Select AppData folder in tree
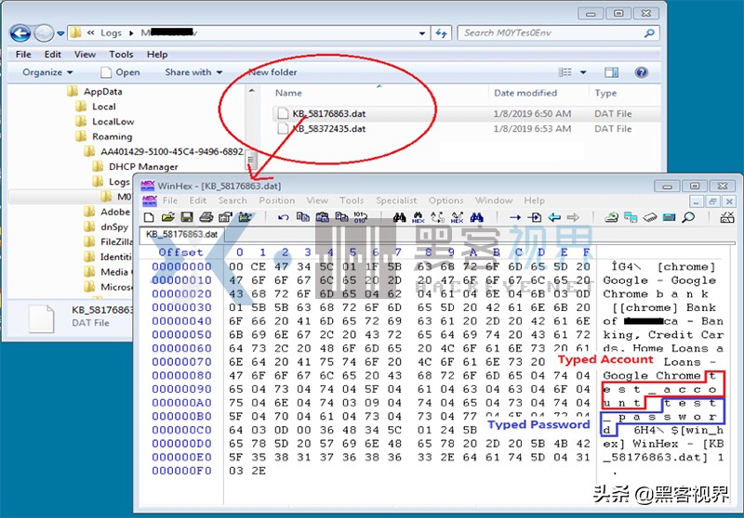Viewport: 744px width, 518px height. [103, 91]
